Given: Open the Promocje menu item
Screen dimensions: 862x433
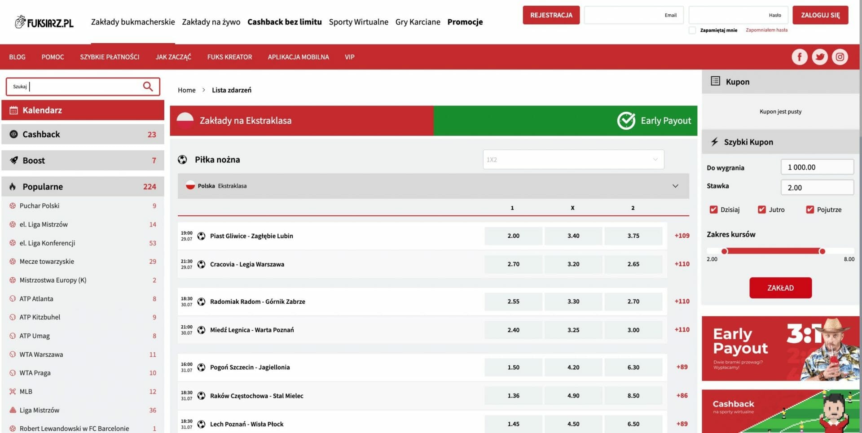Looking at the screenshot, I should (x=465, y=22).
